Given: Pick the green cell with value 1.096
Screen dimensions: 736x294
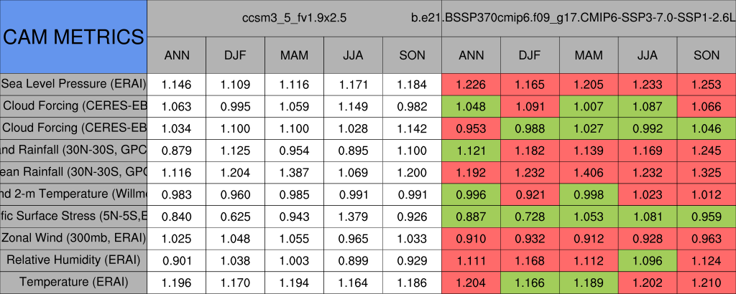Looking at the screenshot, I should coord(648,260).
